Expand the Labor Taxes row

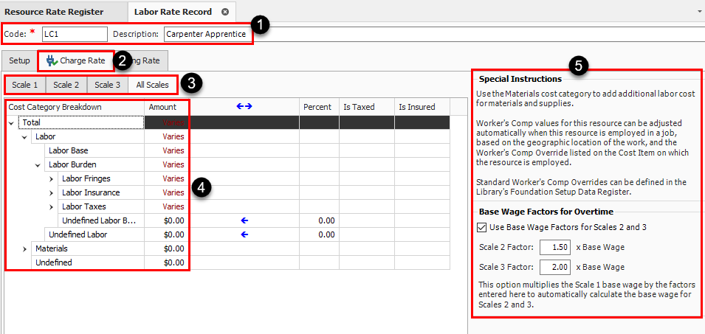click(x=52, y=206)
